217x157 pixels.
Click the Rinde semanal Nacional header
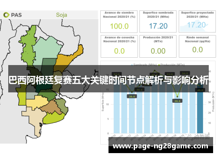coord(197,39)
